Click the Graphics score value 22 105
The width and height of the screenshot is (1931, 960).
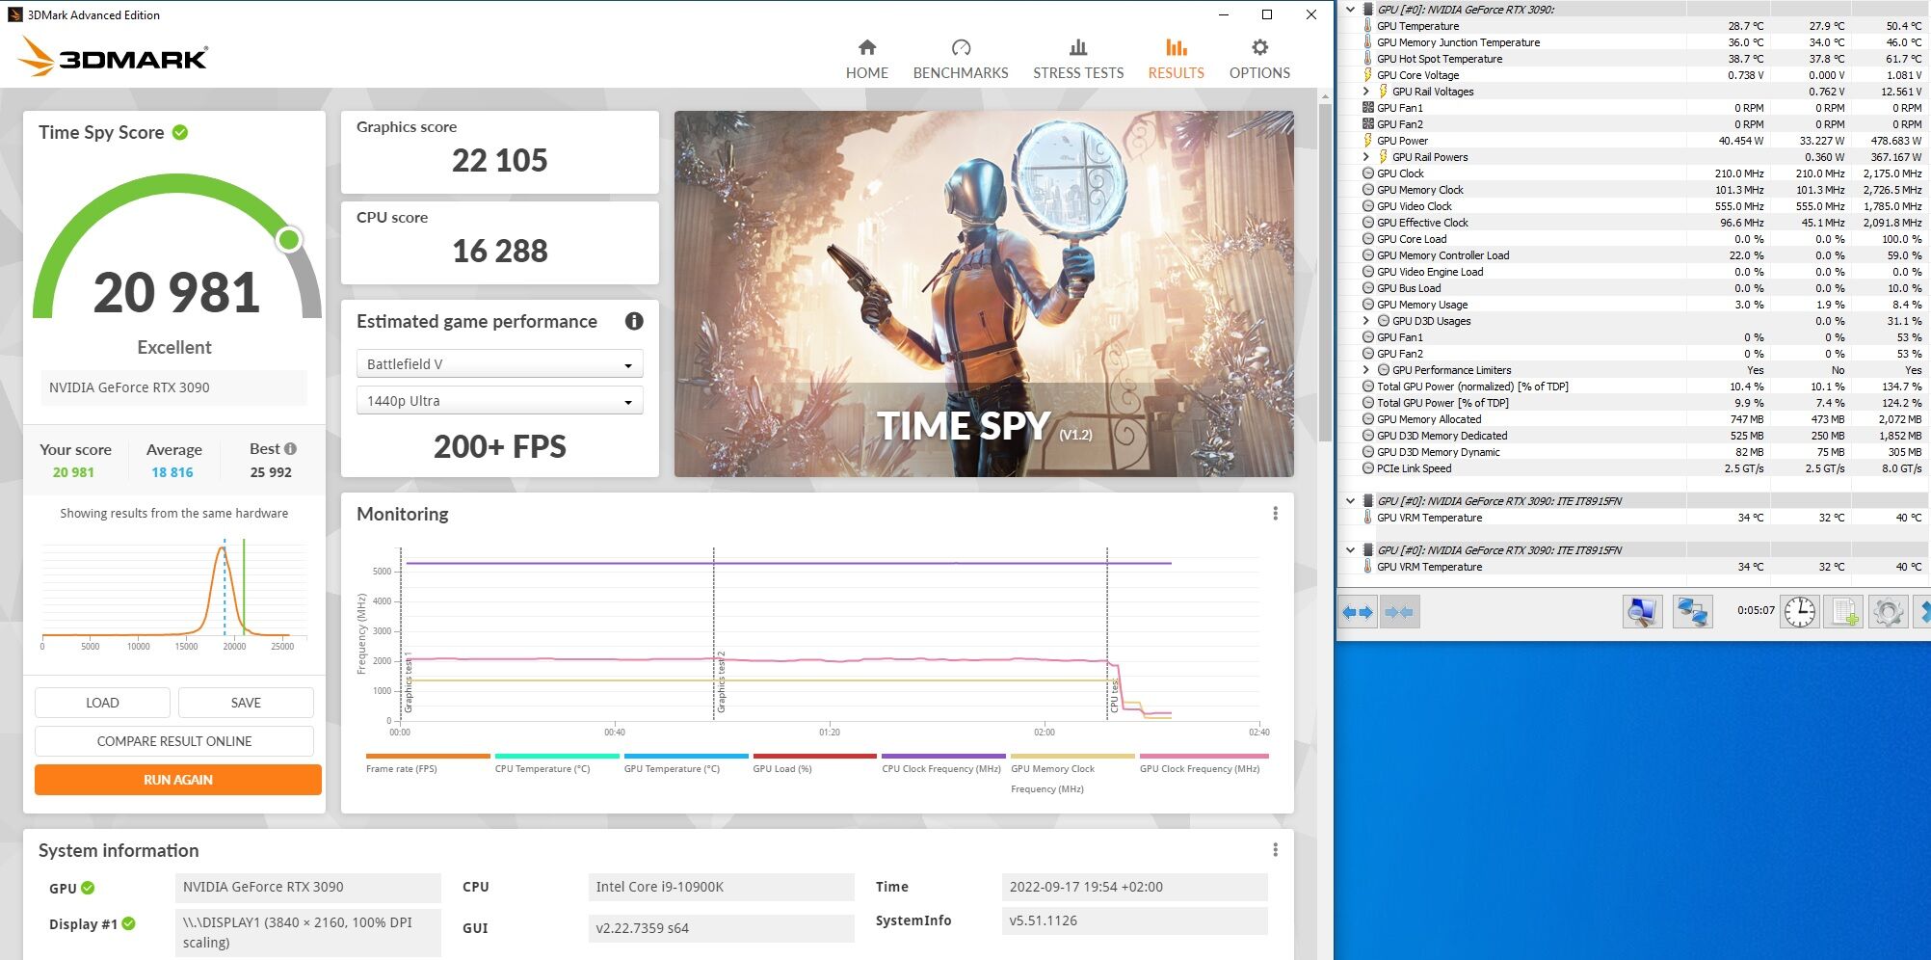click(499, 160)
